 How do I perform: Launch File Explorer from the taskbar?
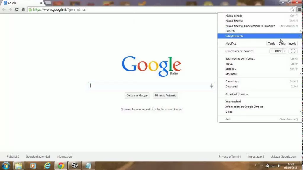pyautogui.click(x=19, y=166)
